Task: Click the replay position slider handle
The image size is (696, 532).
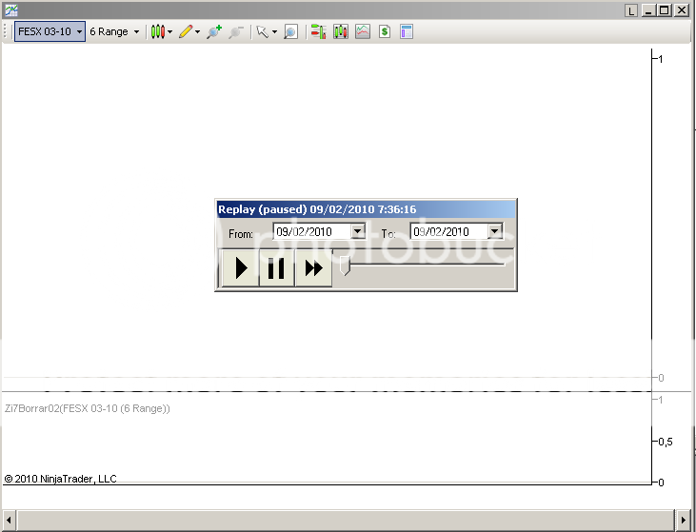Action: pyautogui.click(x=345, y=266)
